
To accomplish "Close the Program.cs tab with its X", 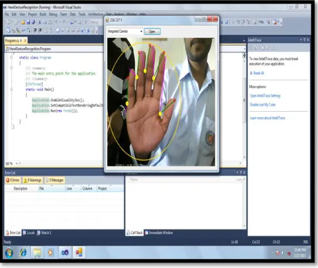I will 25,40.
